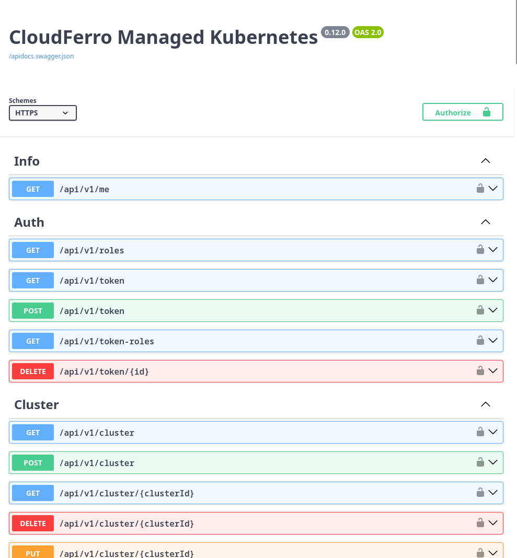Click the lock icon on POST /api/v1/cluster
This screenshot has height=558, width=517.
point(480,462)
